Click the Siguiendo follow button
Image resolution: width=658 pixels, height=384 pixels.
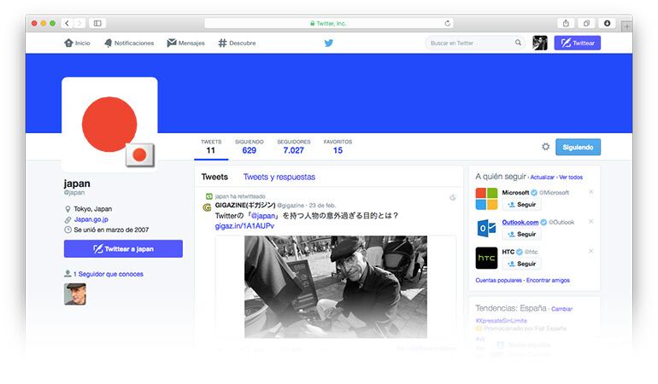578,147
